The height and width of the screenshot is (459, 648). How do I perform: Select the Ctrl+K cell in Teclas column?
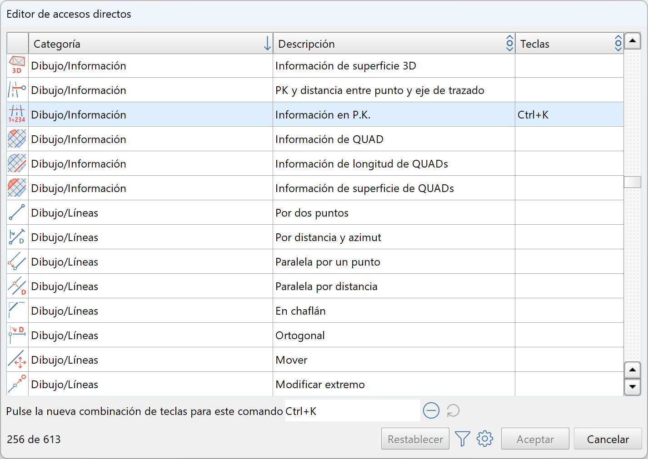[569, 114]
